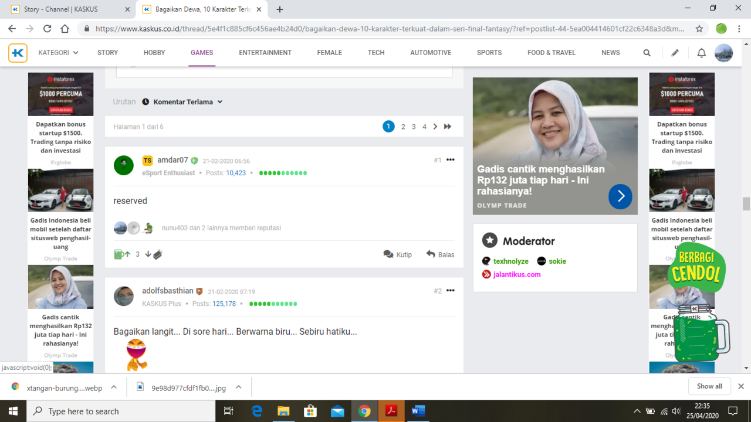Launch Microsoft Edge from taskbar
This screenshot has height=422, width=751.
(257, 411)
